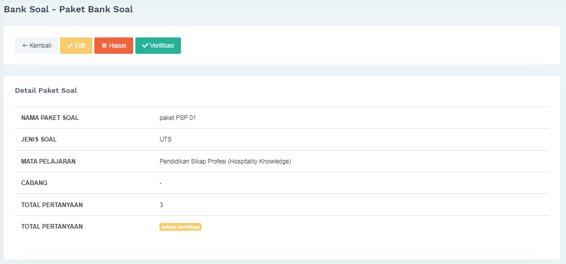Click the checkmark icon on Verifikasi

pyautogui.click(x=145, y=46)
